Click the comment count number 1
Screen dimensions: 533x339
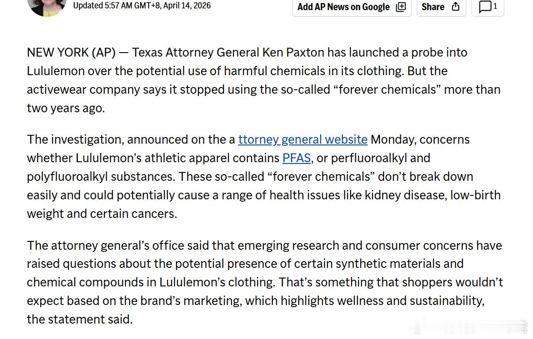tap(495, 6)
